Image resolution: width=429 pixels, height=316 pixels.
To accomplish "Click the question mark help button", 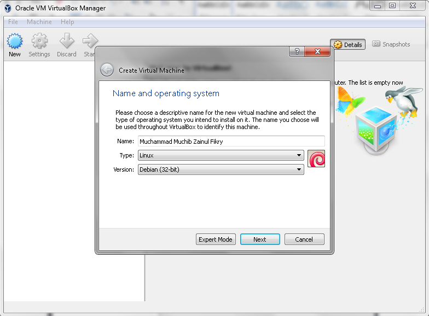I will (297, 51).
